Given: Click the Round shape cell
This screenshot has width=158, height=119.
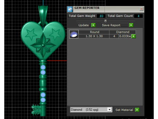Looking at the screenshot, I should pos(94,32).
